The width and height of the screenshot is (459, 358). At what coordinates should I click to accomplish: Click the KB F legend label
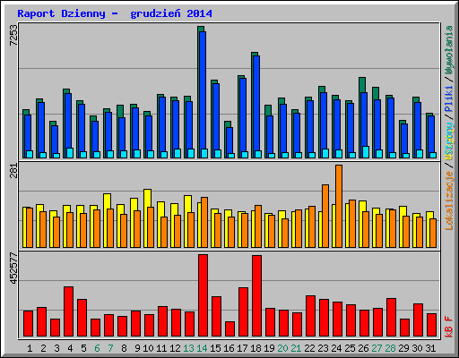point(449,327)
